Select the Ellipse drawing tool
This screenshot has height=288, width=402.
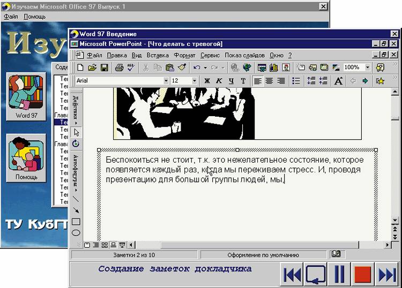click(x=76, y=233)
